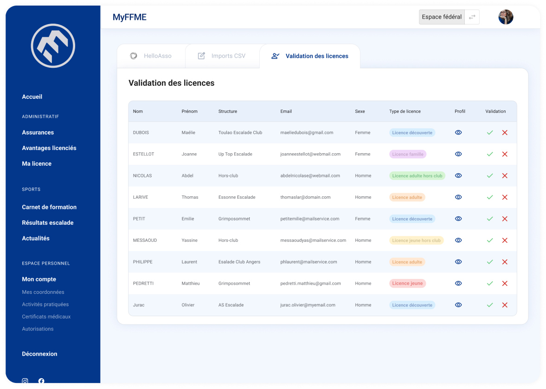Sort table by Nom column header
The width and height of the screenshot is (546, 389).
pos(138,111)
